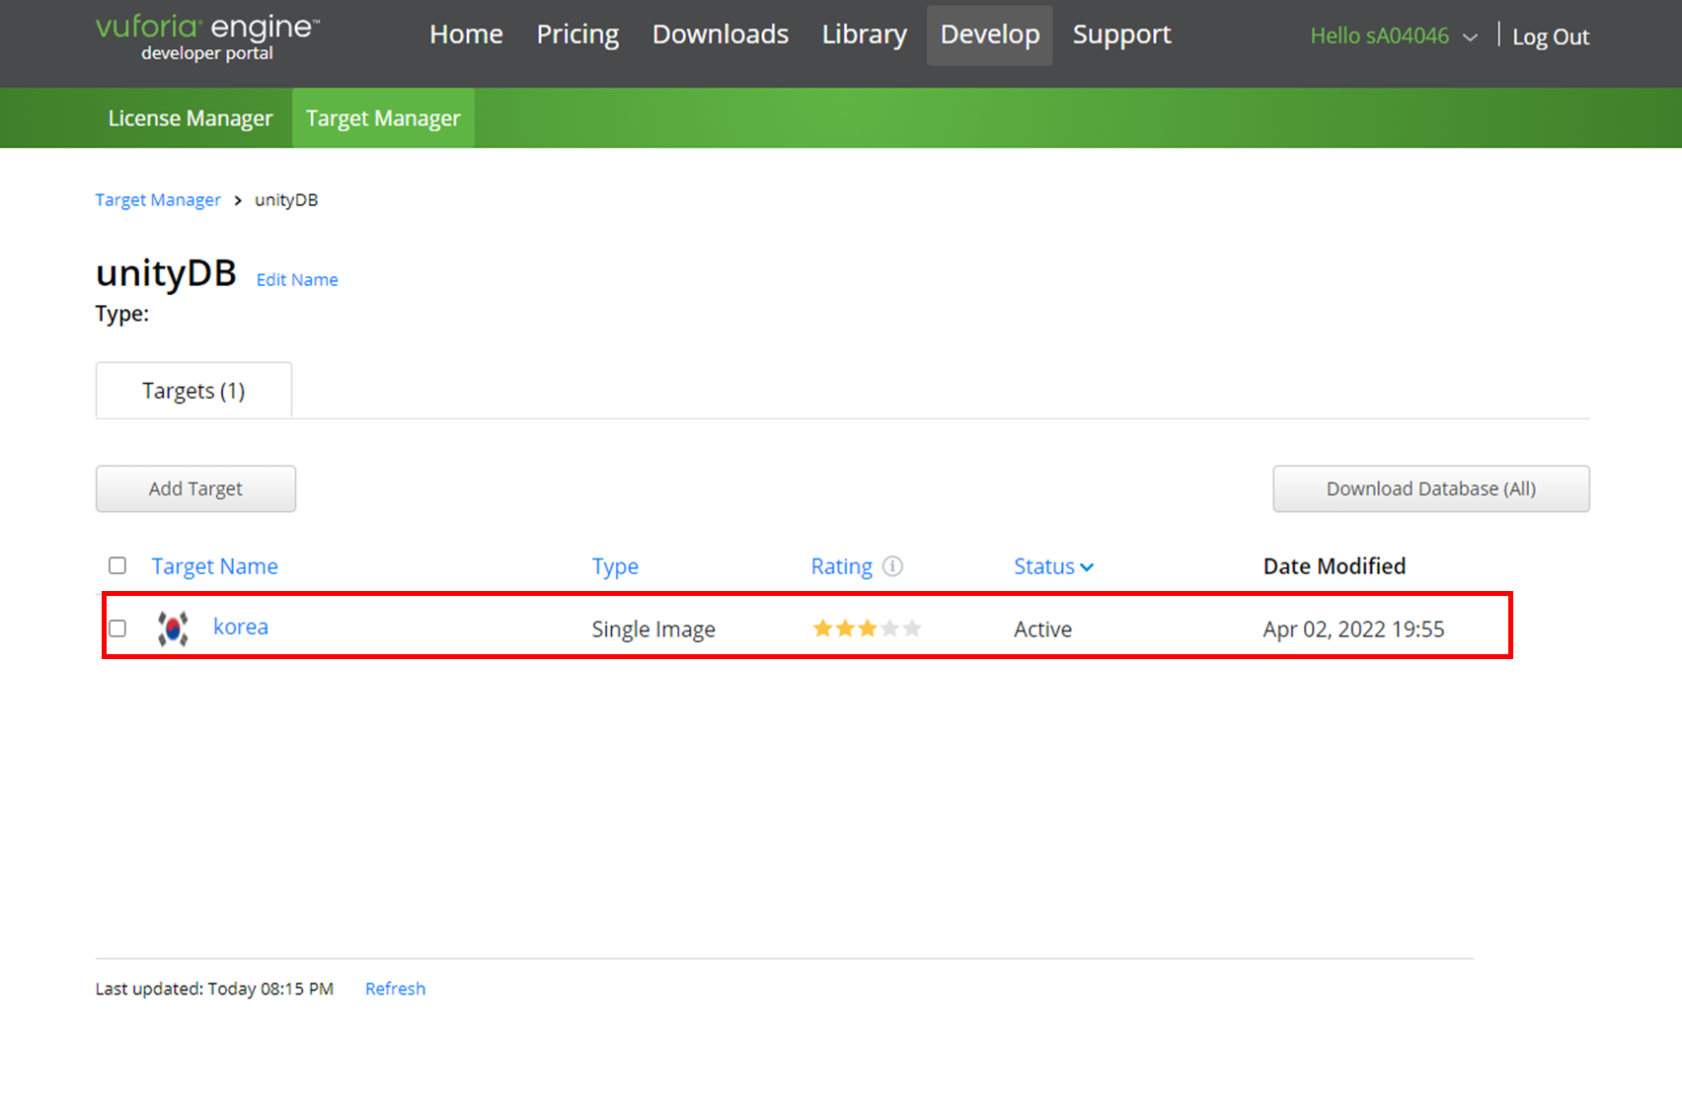
Task: Switch to the License Manager tab
Action: [x=191, y=118]
